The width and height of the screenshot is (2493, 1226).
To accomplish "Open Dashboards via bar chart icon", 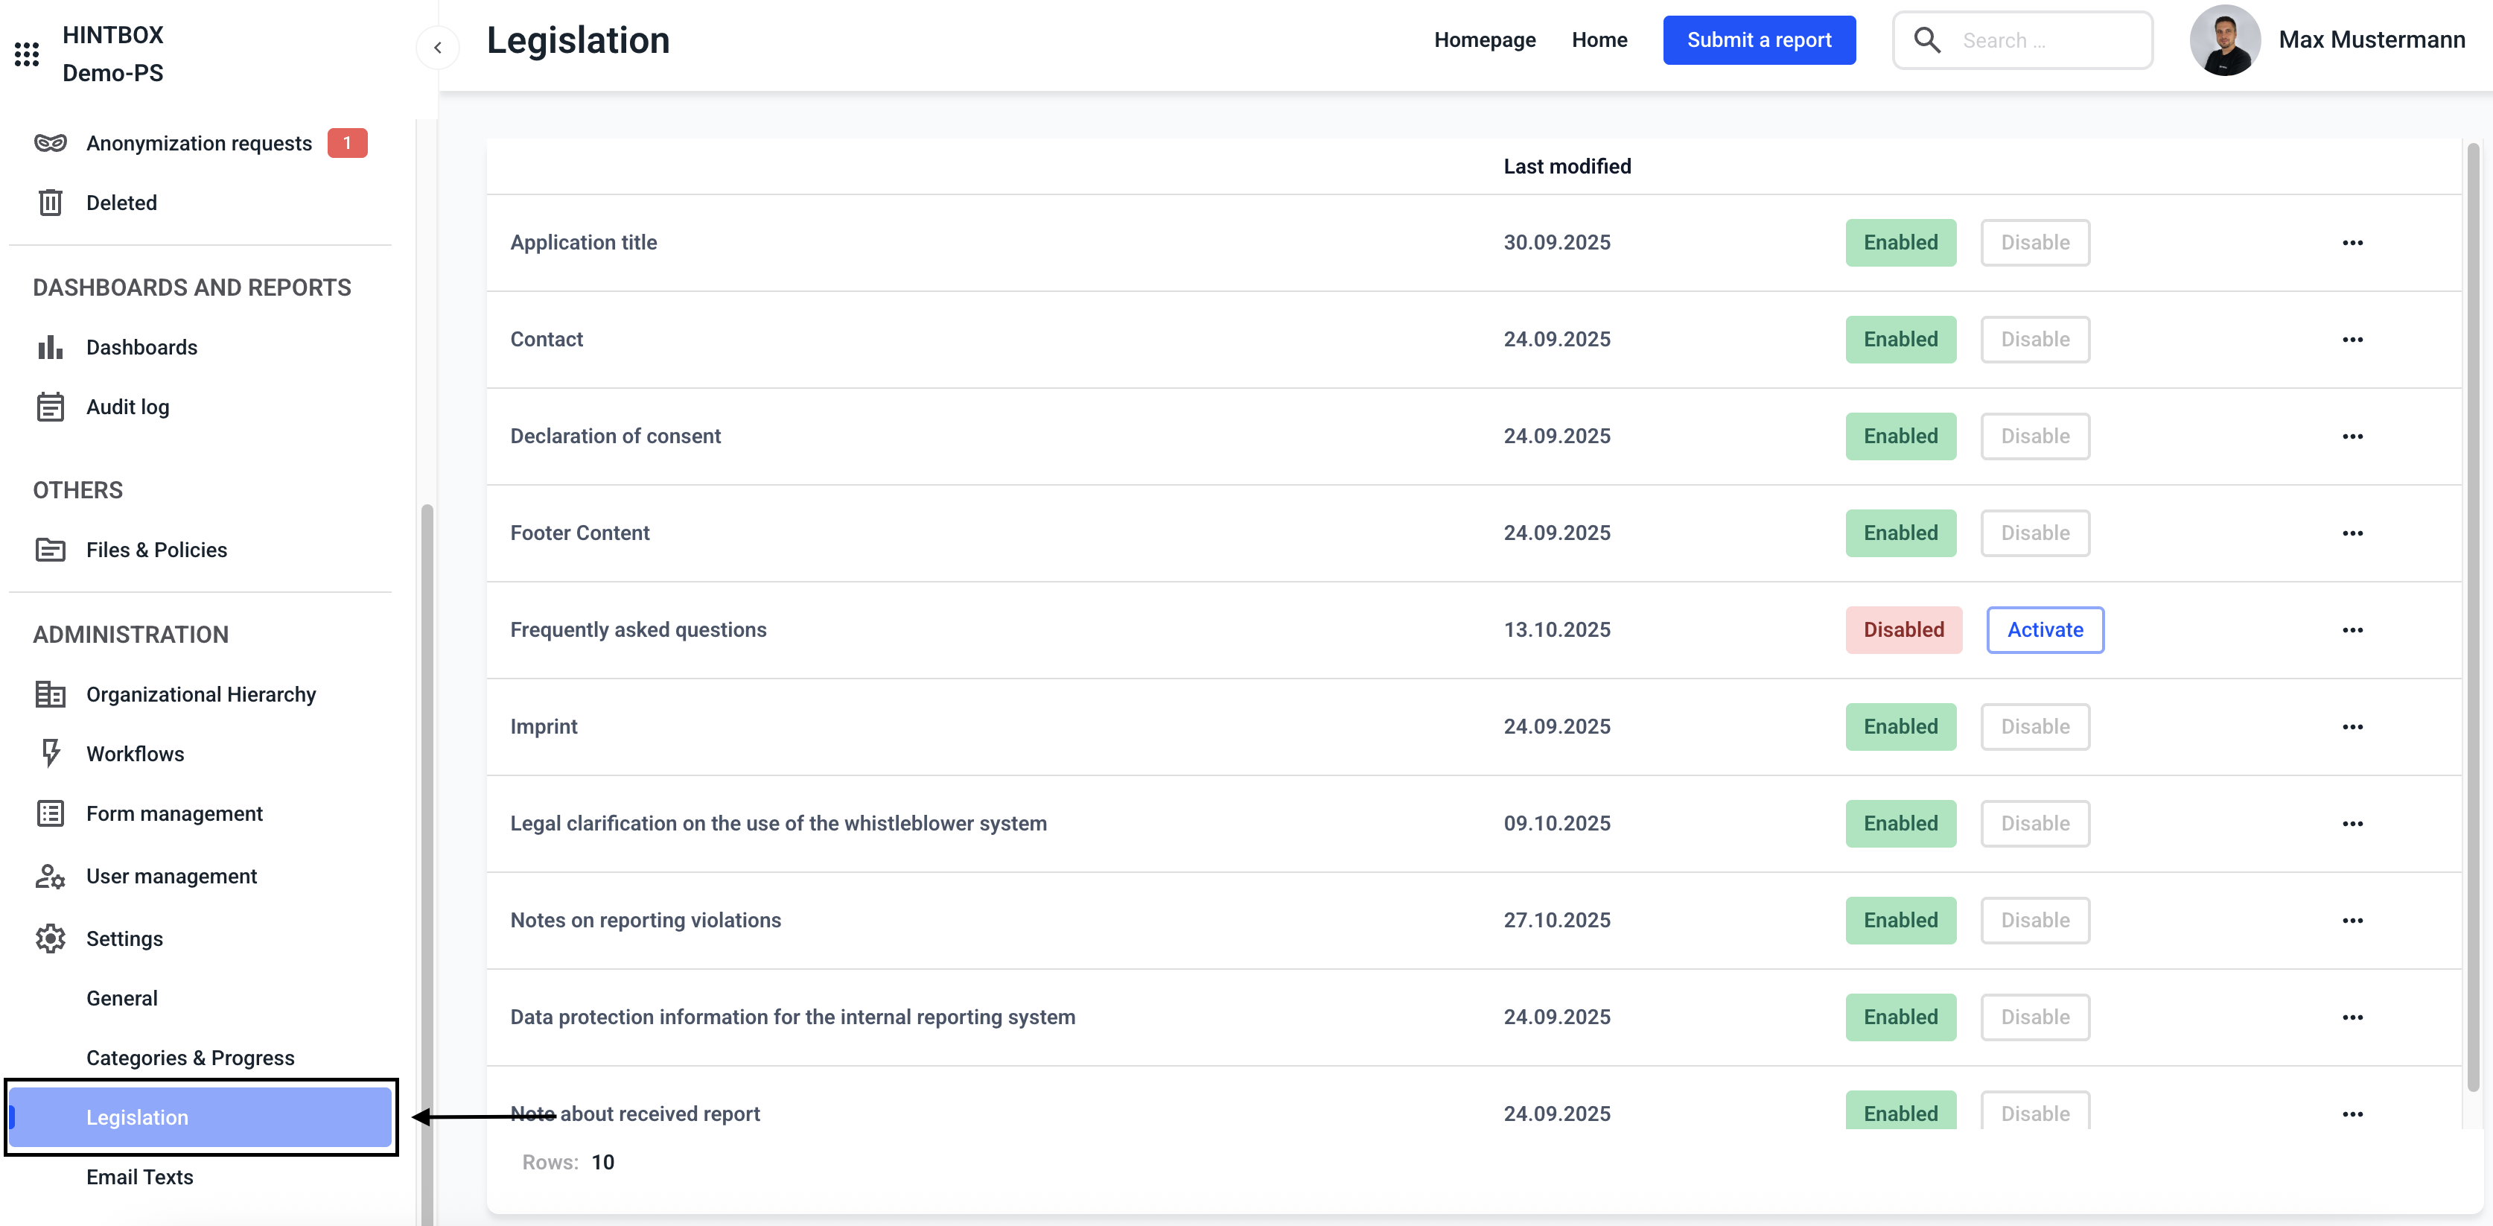I will click(x=51, y=348).
